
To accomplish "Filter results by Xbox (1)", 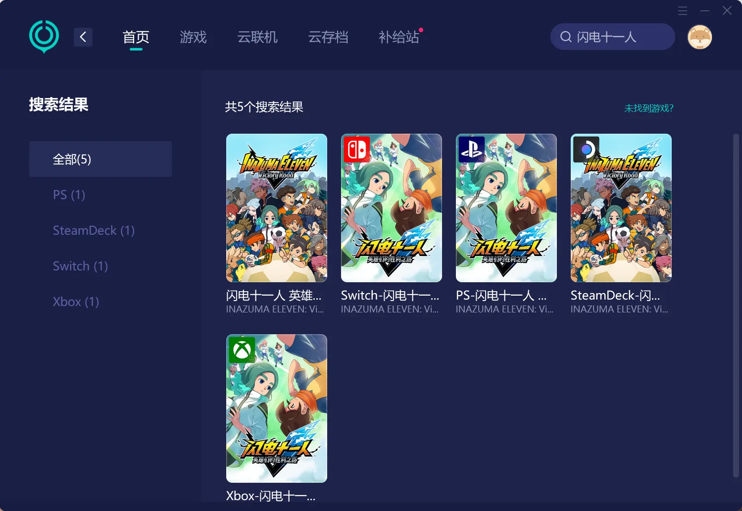I will click(x=76, y=302).
